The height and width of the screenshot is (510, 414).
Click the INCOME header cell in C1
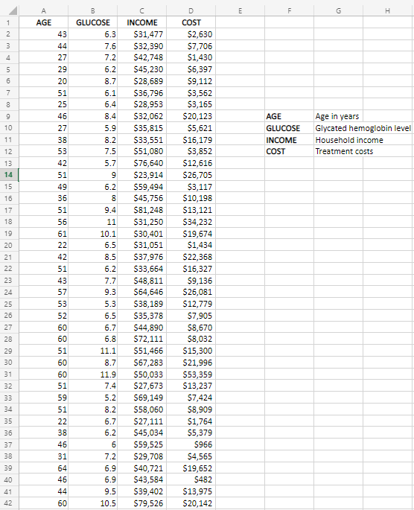pos(141,22)
